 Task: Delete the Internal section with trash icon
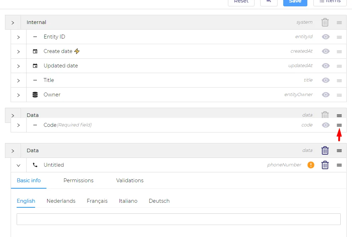pyautogui.click(x=325, y=22)
